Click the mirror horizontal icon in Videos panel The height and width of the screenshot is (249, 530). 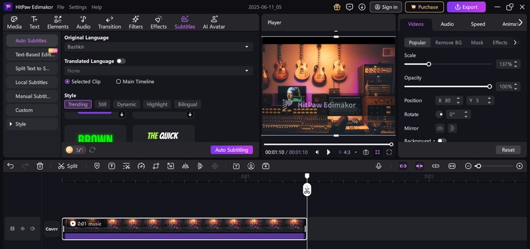[440, 128]
